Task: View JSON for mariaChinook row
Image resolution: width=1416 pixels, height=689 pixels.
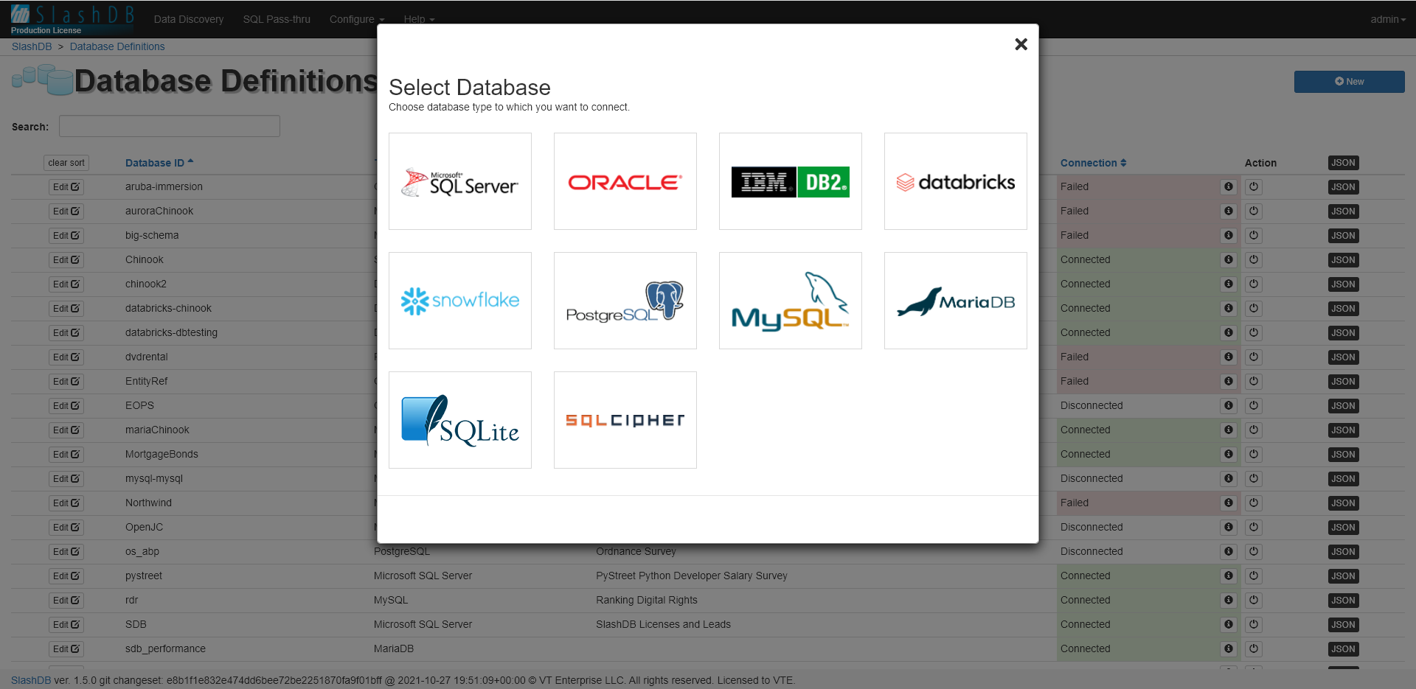Action: pyautogui.click(x=1343, y=430)
